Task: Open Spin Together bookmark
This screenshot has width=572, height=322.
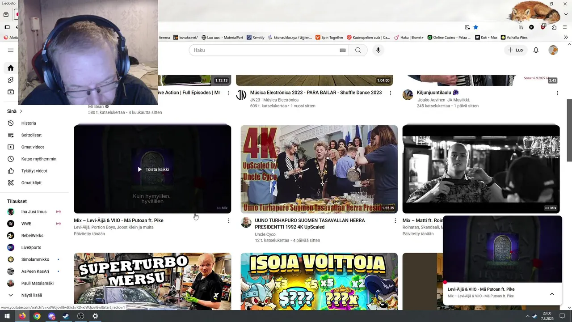Action: tap(329, 38)
